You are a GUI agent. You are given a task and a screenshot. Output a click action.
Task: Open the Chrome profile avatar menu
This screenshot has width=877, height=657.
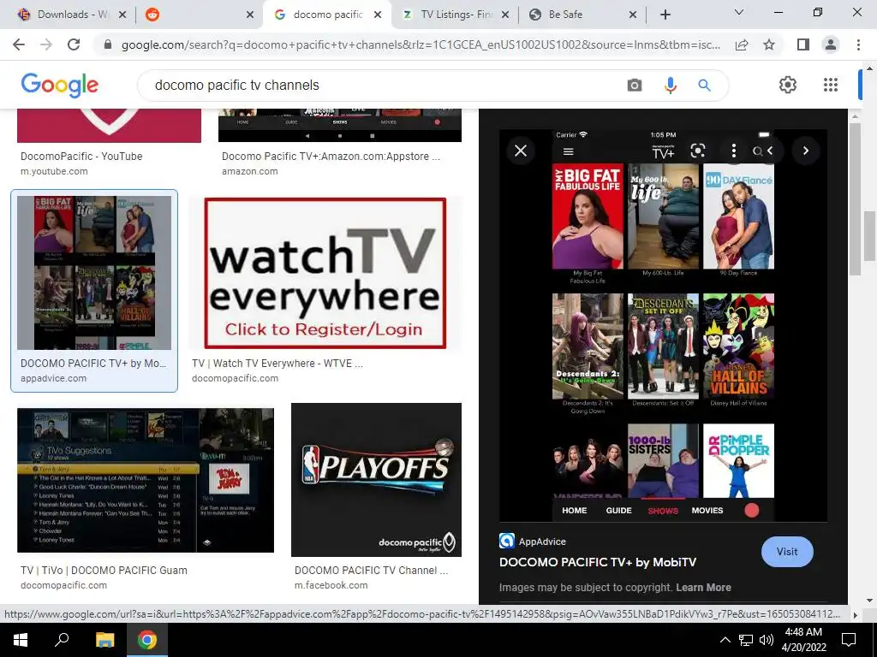pyautogui.click(x=831, y=44)
